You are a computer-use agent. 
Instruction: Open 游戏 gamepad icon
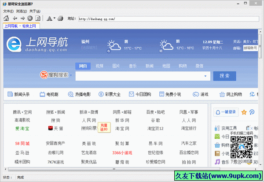(x=196, y=94)
